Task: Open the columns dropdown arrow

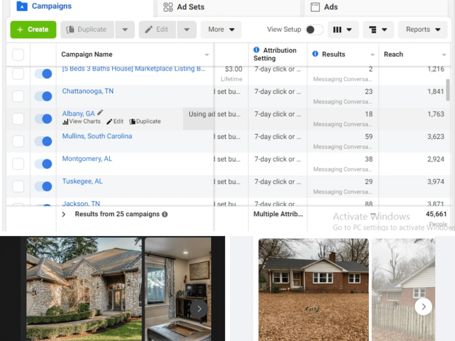Action: click(x=349, y=30)
